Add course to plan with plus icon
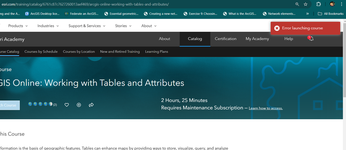The image size is (346, 150). coord(79,105)
